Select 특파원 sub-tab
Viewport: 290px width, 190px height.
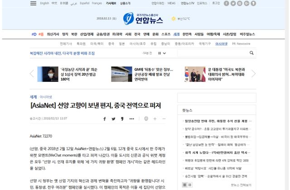coord(81,44)
